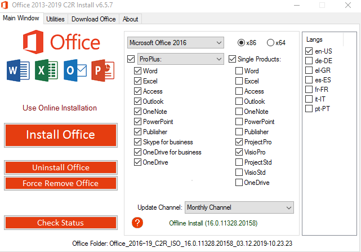Toggle the Single Products checkbox
The width and height of the screenshot is (361, 252).
(232, 59)
